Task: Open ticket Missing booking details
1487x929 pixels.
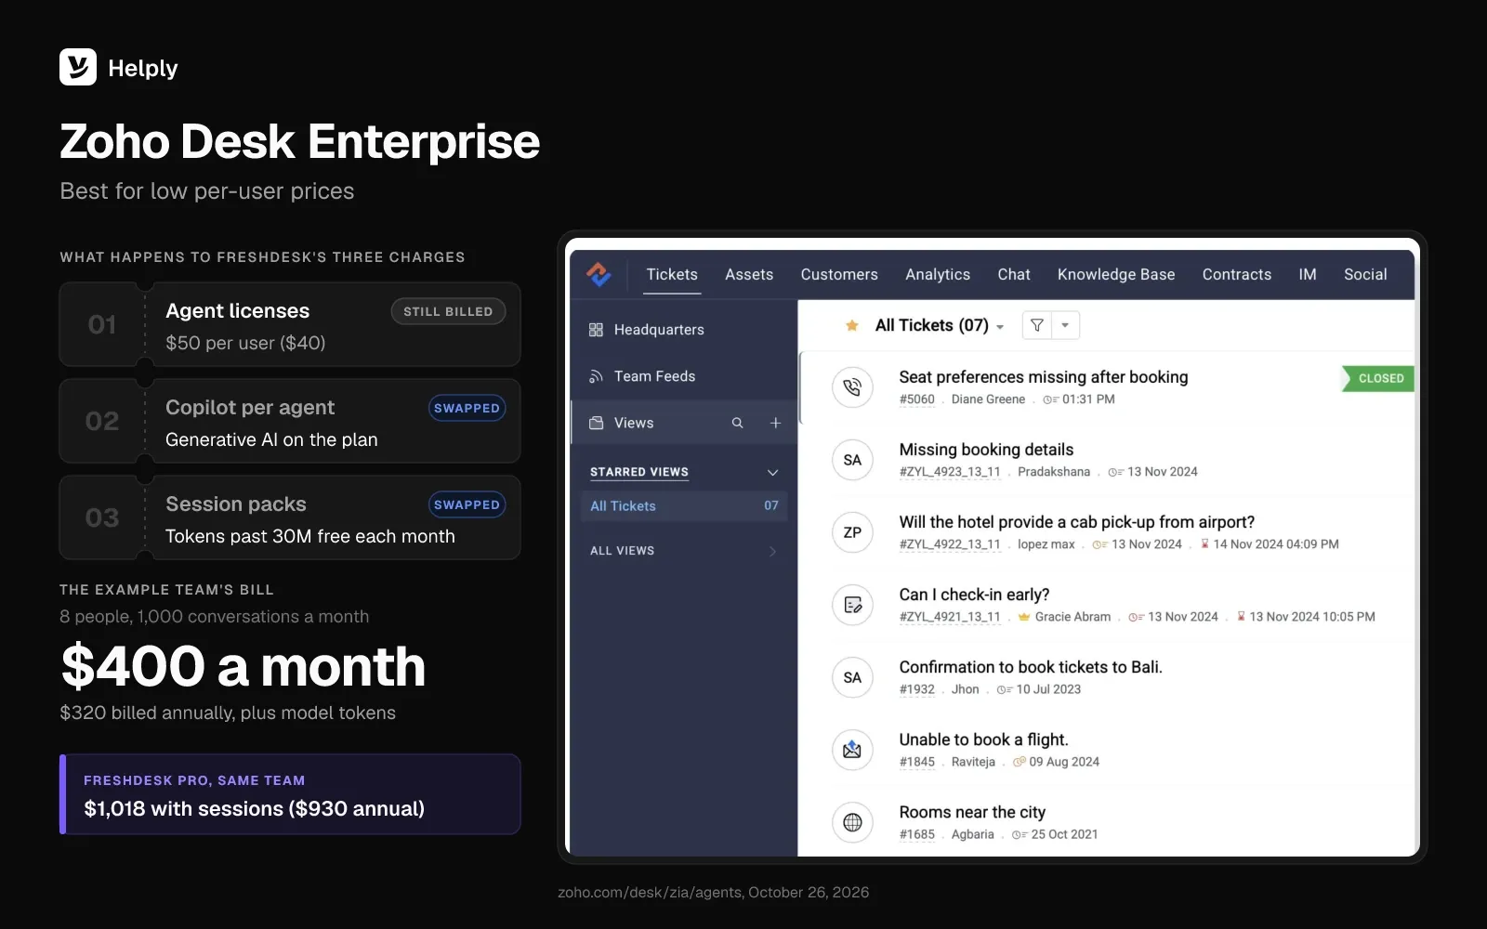Action: (x=986, y=450)
